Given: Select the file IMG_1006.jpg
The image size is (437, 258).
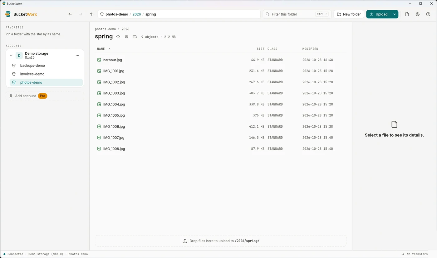Looking at the screenshot, I should point(221,126).
